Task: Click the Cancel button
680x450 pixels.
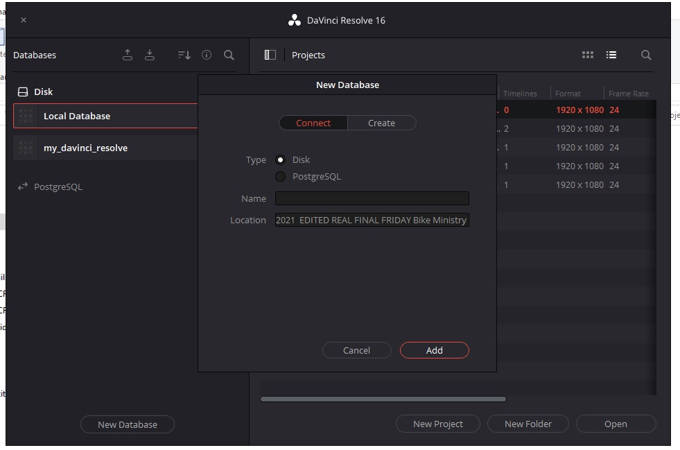Action: click(356, 350)
